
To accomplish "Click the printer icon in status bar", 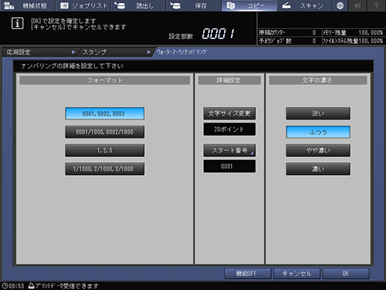I will (x=31, y=286).
